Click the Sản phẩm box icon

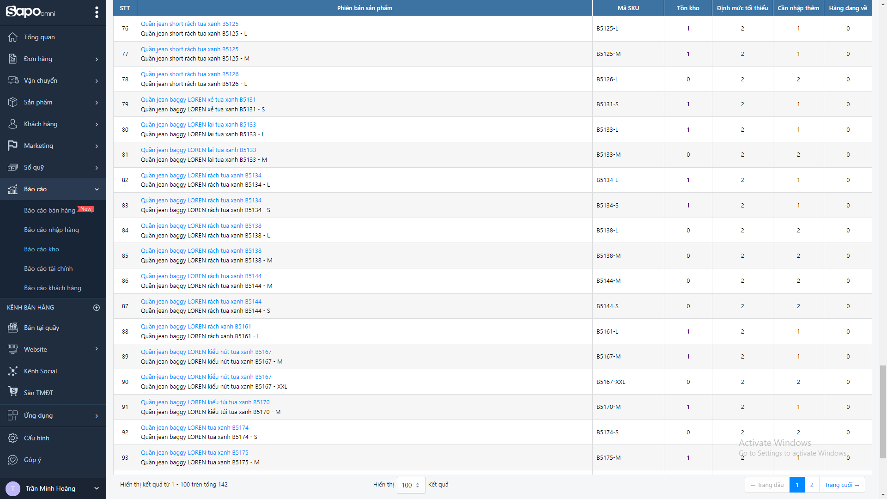[13, 102]
